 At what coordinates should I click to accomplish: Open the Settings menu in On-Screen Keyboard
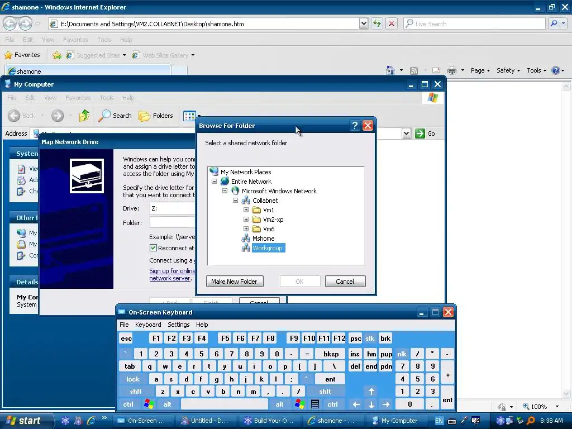[x=178, y=325]
